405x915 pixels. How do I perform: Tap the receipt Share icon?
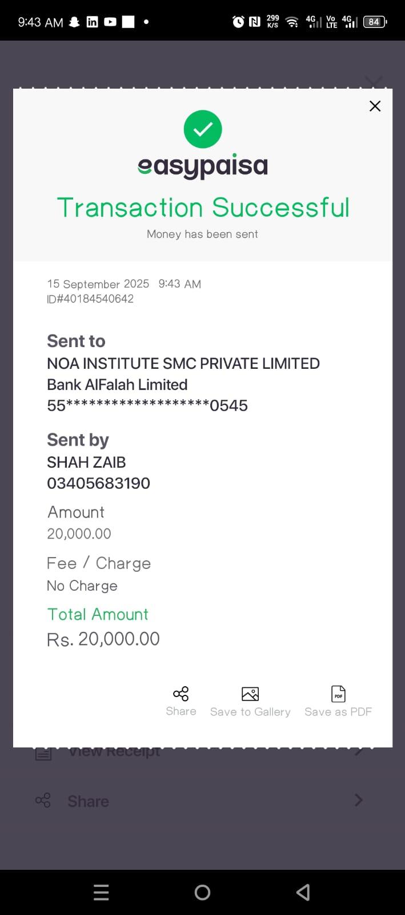181,694
